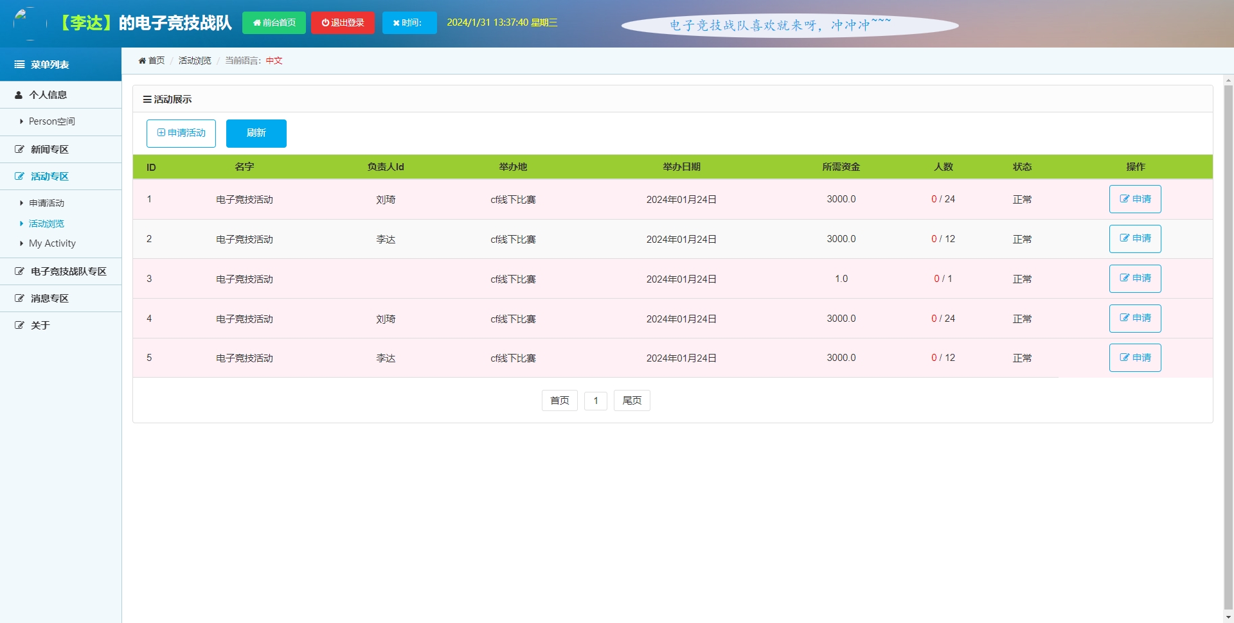
Task: Apply for activity ID 5
Action: [x=1135, y=358]
